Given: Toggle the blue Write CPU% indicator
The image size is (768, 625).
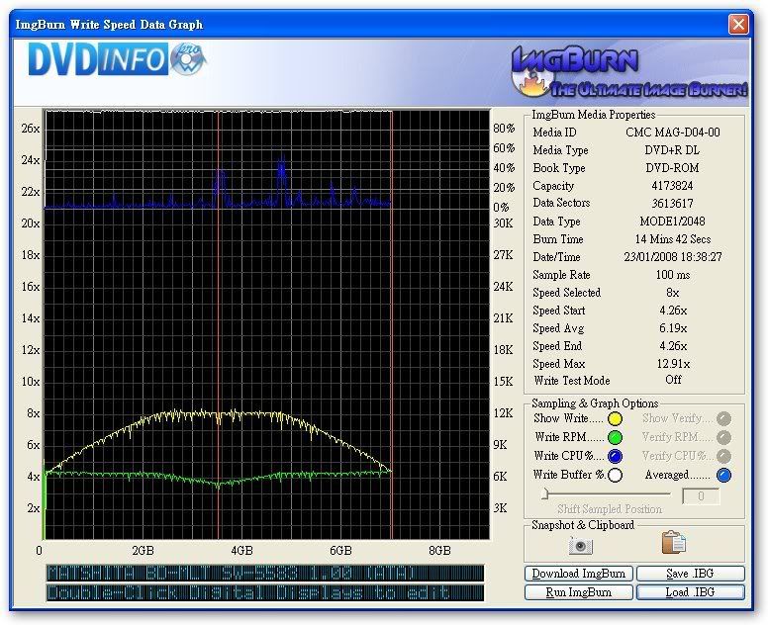Looking at the screenshot, I should [616, 456].
